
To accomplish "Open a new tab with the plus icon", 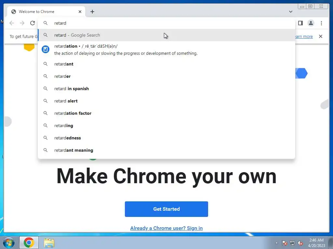I will [92, 12].
